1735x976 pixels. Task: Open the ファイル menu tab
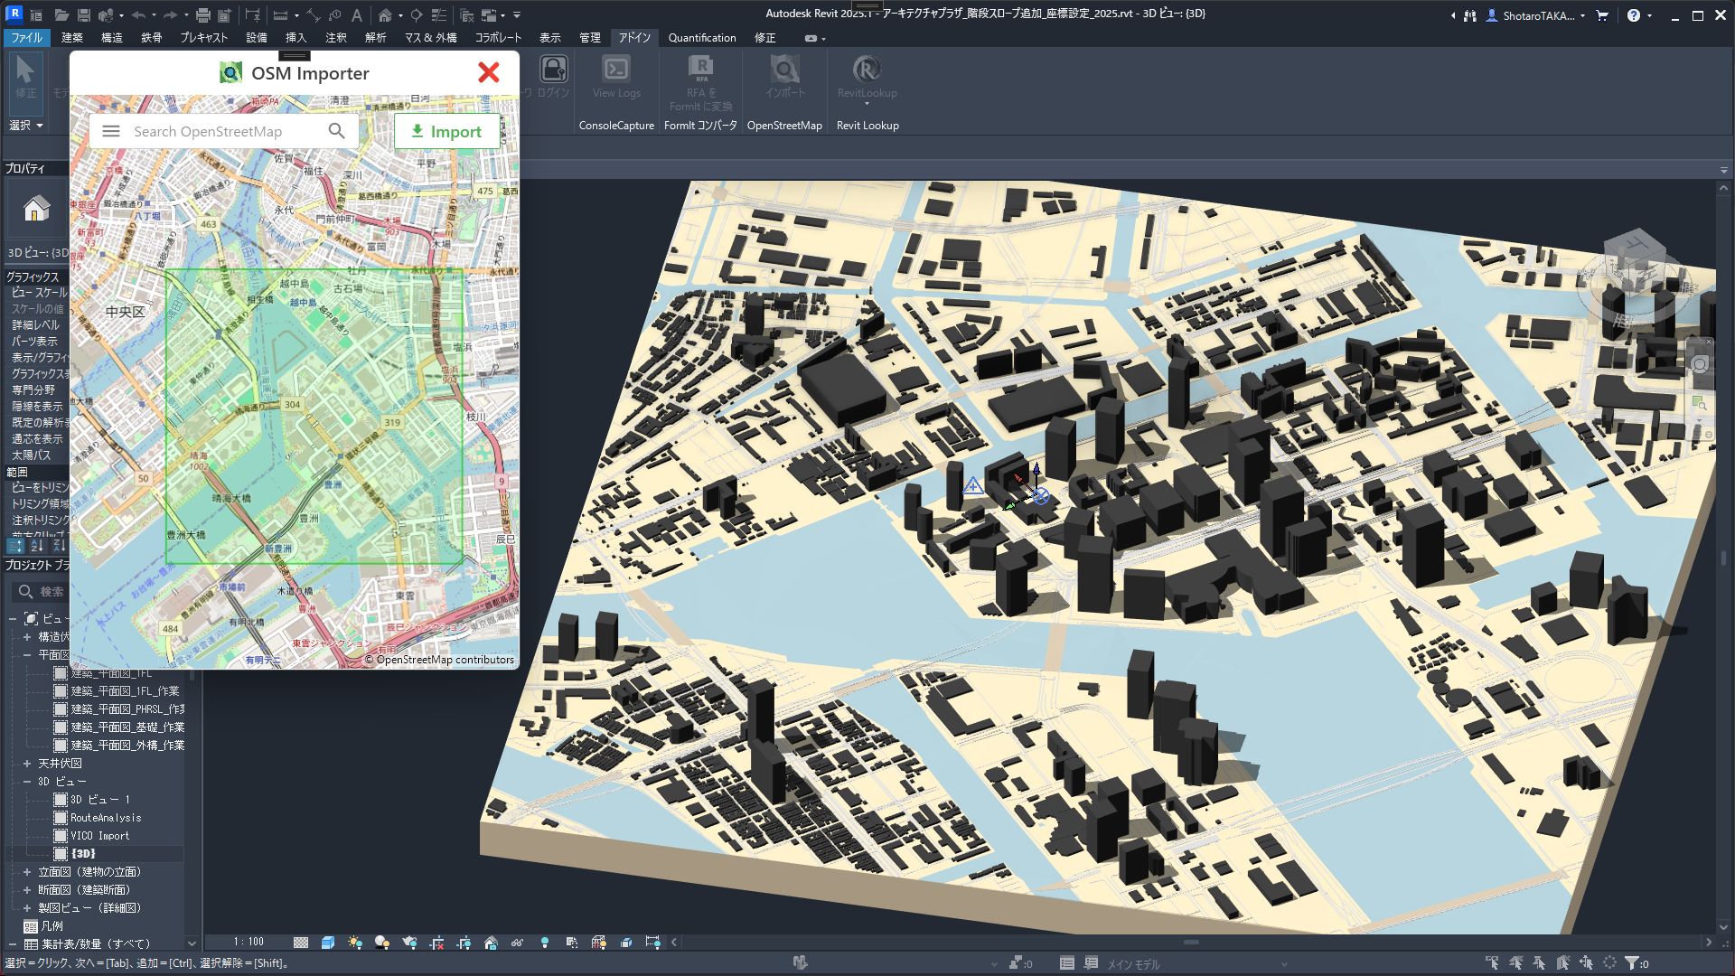coord(26,38)
